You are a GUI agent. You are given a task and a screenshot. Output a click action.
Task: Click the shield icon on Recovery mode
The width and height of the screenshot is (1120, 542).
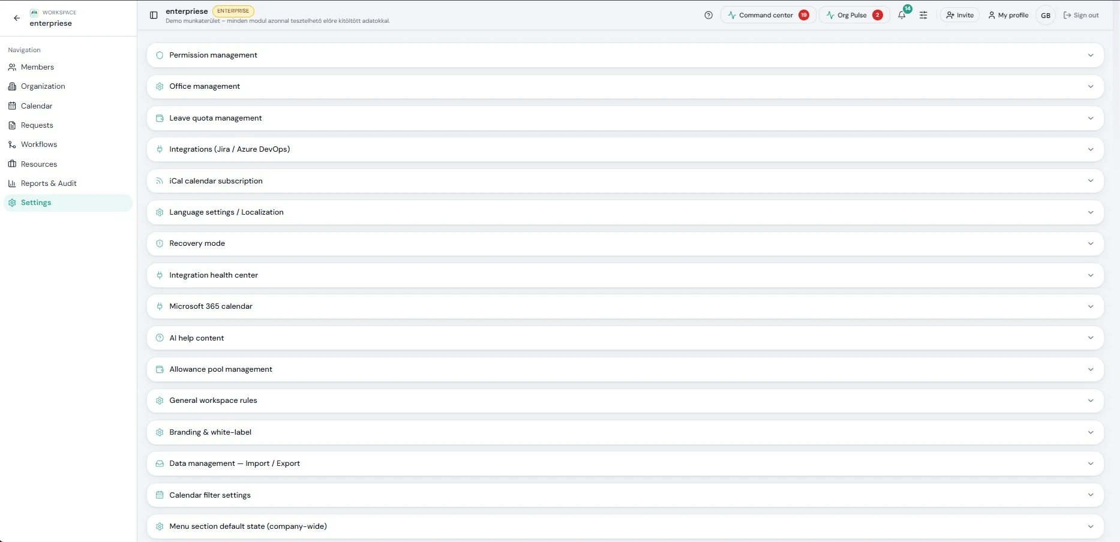coord(160,243)
